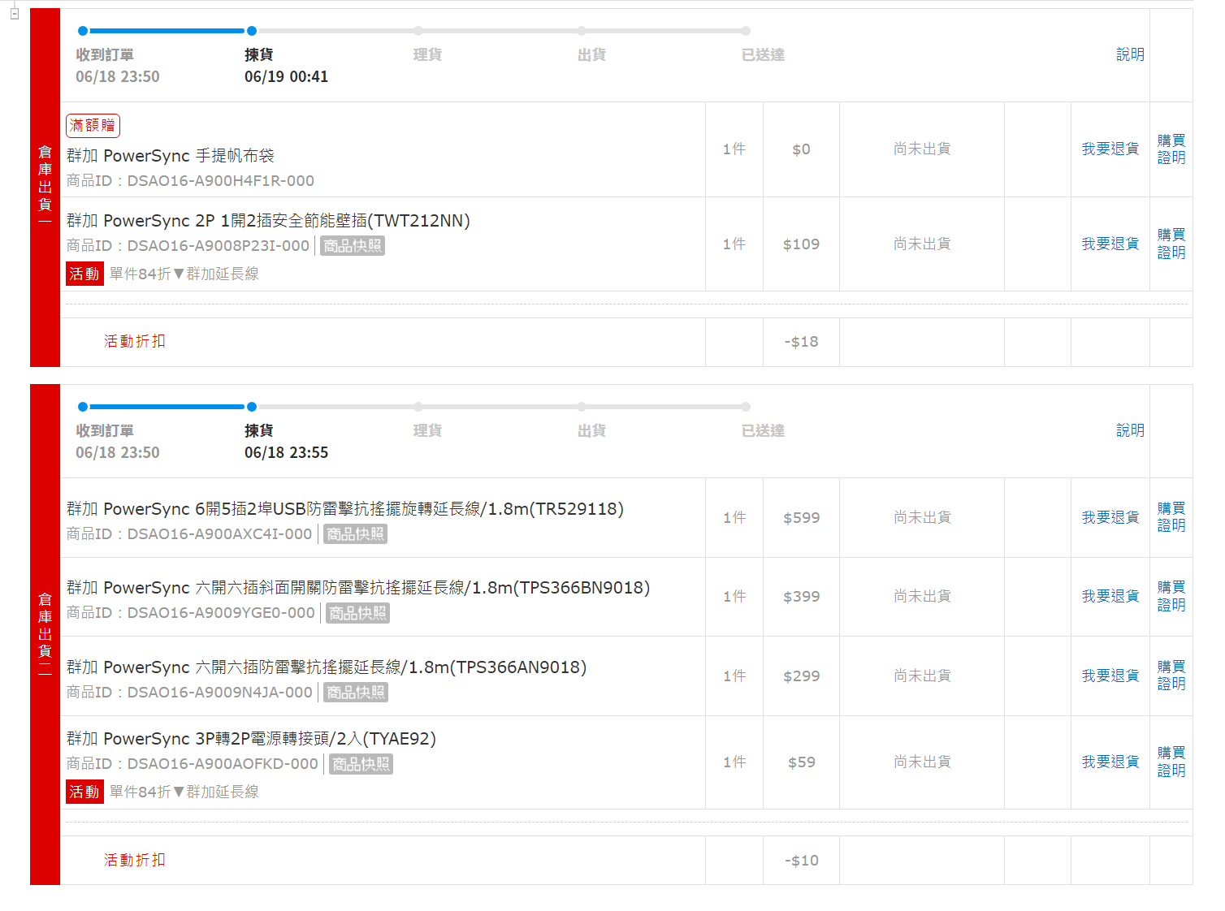Expand 單件84折 promotion under TYAE92

(x=184, y=792)
